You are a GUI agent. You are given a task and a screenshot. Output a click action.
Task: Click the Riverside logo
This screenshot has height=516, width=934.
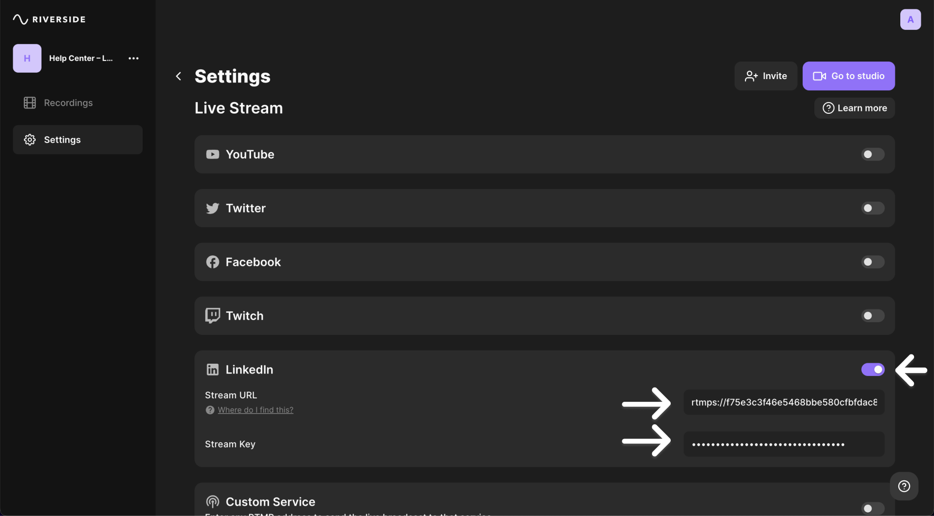49,20
